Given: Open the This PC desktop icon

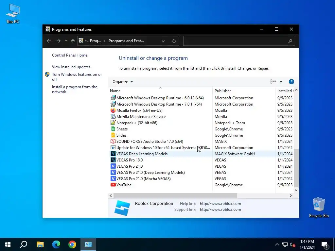Looking at the screenshot, I should pyautogui.click(x=13, y=14).
